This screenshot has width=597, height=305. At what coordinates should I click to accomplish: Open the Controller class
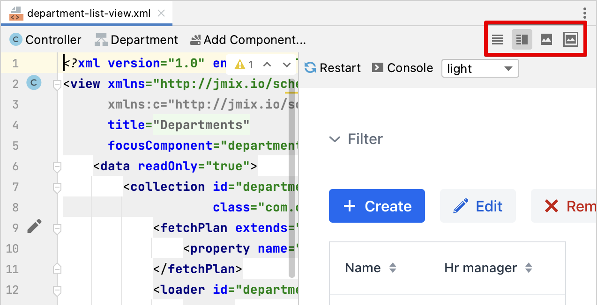pos(46,40)
